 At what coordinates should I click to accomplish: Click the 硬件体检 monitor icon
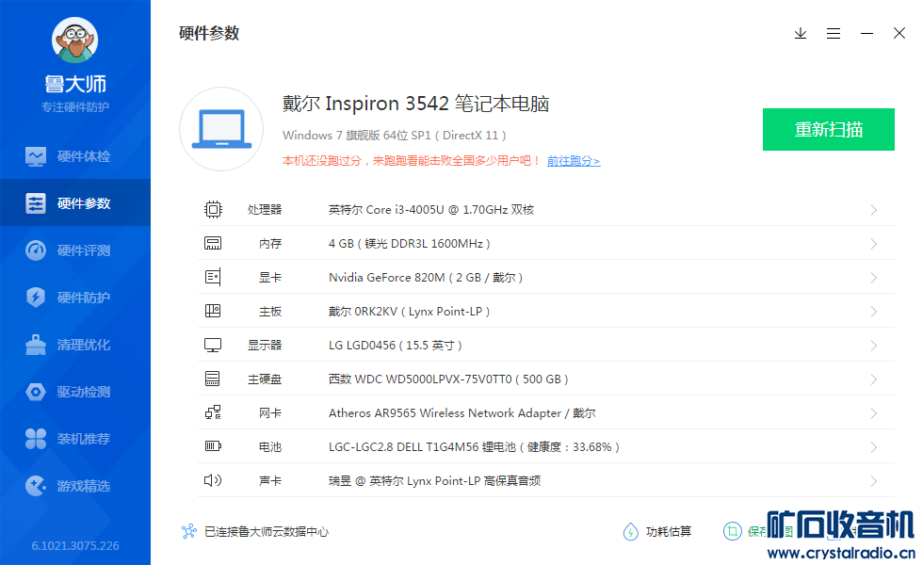36,156
